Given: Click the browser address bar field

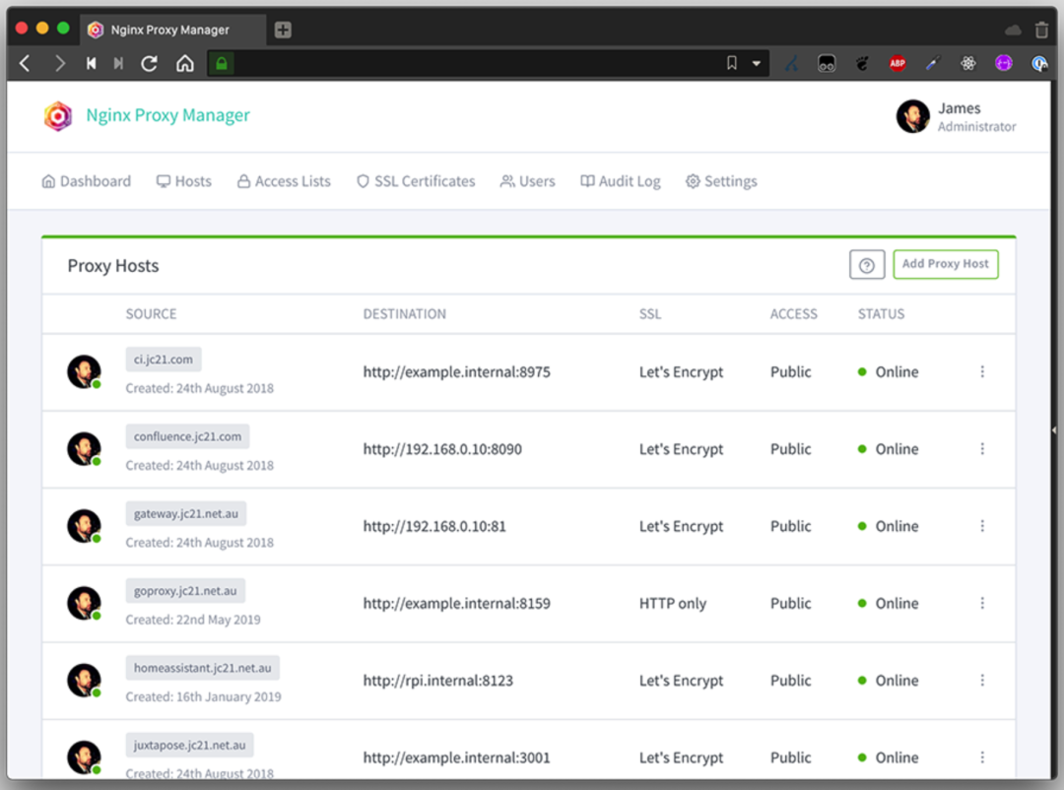Looking at the screenshot, I should [473, 63].
